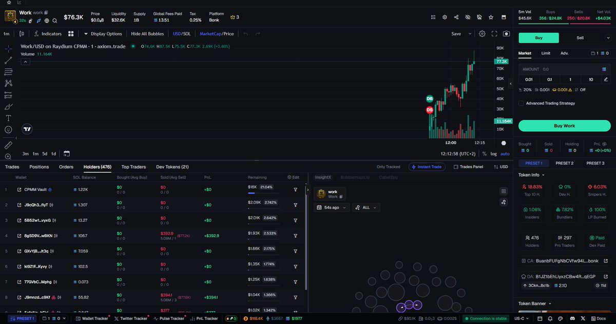Toggle Only Tracked holders filter
This screenshot has width=616, height=324.
[x=388, y=167]
